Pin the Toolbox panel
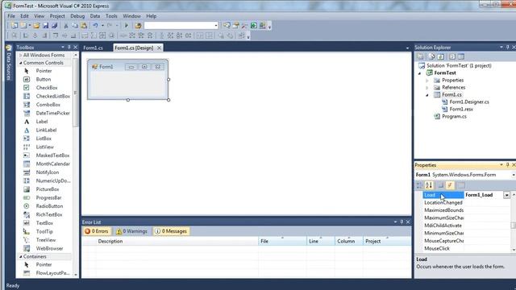This screenshot has width=516, height=290. [69, 48]
